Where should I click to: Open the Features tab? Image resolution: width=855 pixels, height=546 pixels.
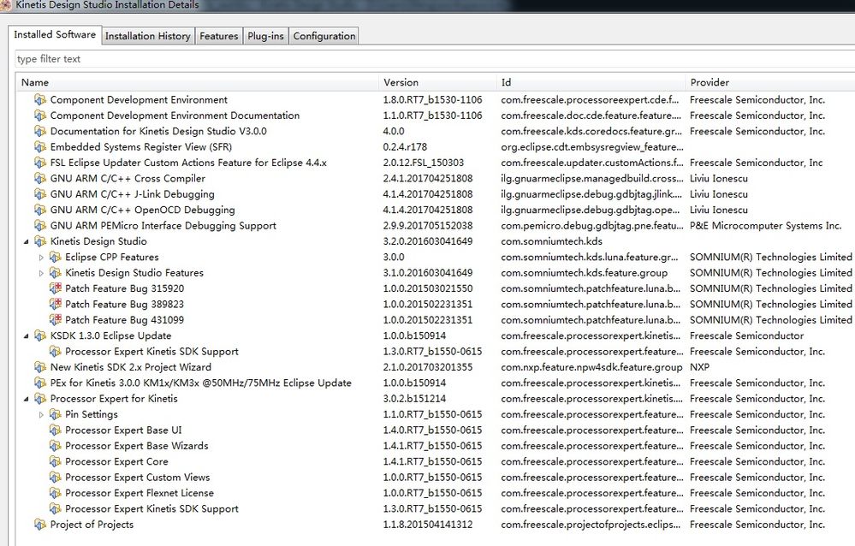[218, 36]
